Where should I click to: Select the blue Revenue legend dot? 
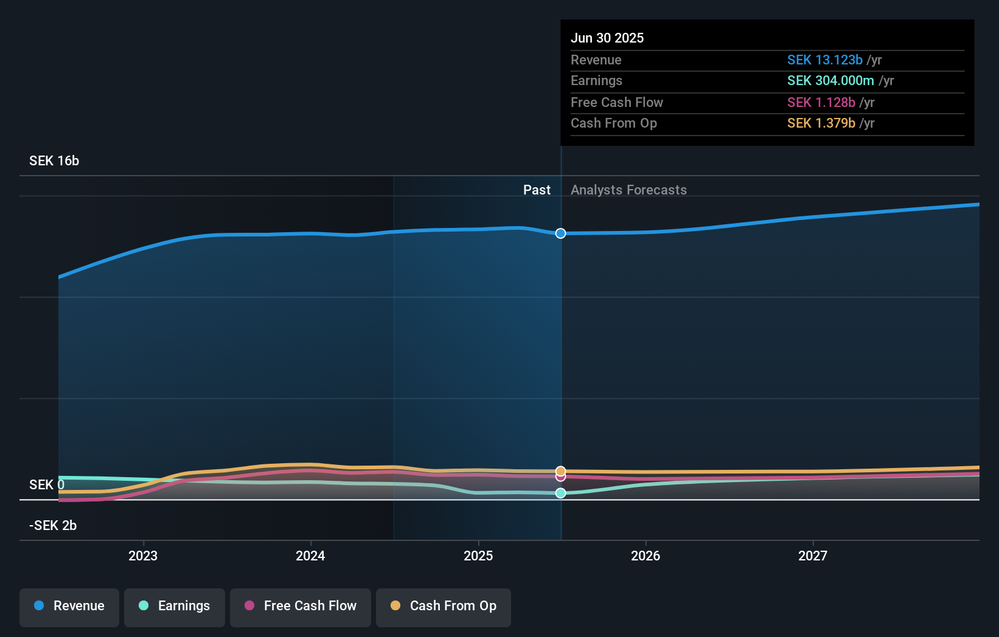pos(38,606)
